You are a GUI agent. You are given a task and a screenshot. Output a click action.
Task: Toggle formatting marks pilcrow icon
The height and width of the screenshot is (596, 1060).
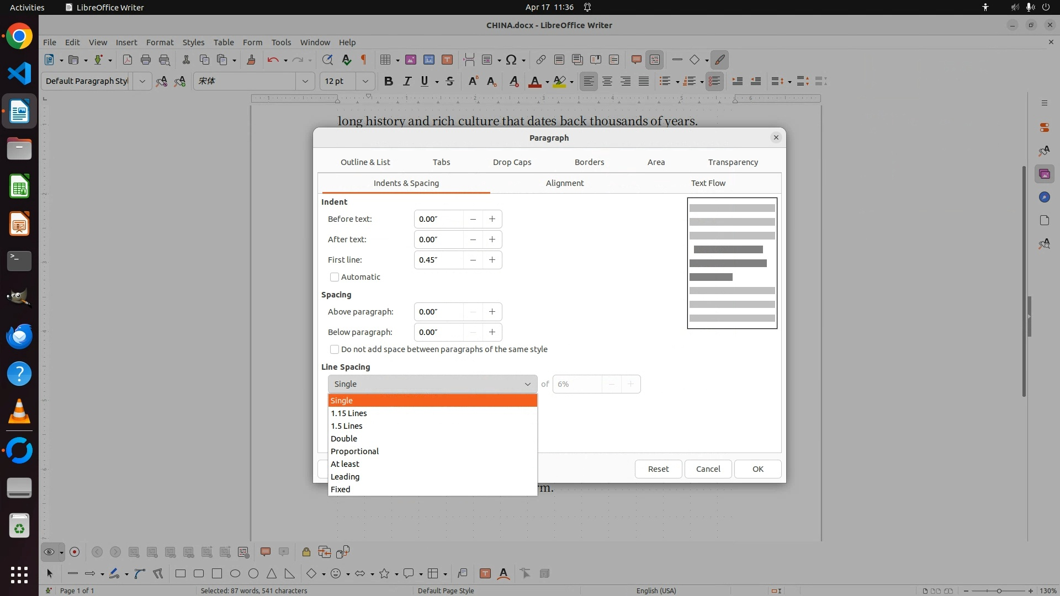[x=364, y=60]
